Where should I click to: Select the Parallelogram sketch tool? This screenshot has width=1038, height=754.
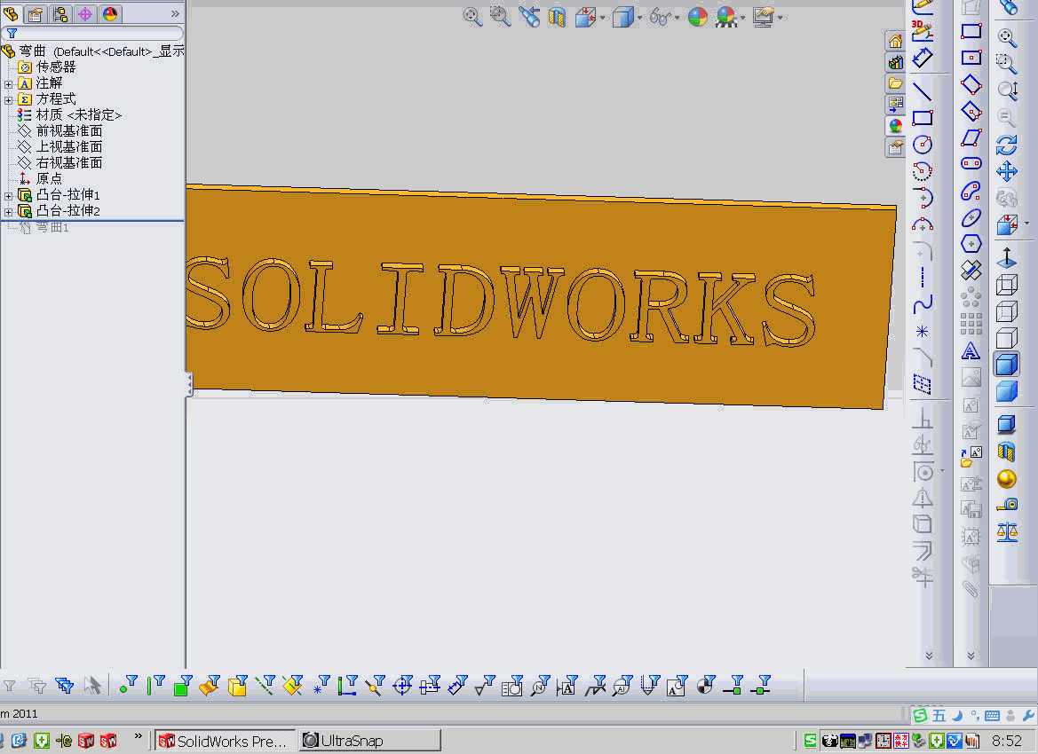pyautogui.click(x=971, y=137)
